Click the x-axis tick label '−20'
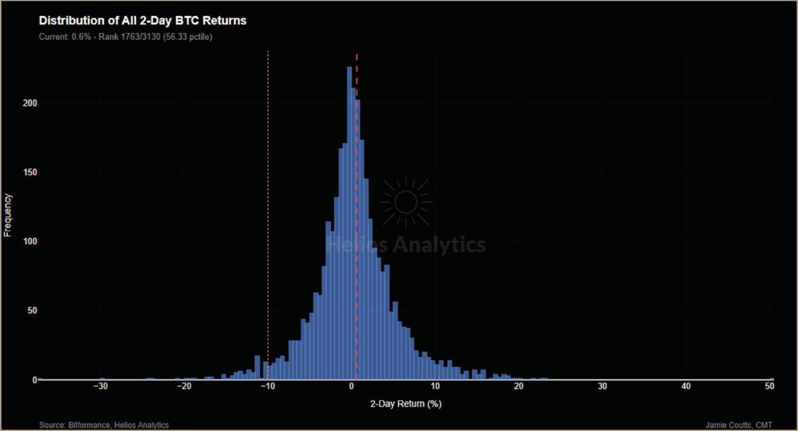This screenshot has width=798, height=431. (184, 386)
